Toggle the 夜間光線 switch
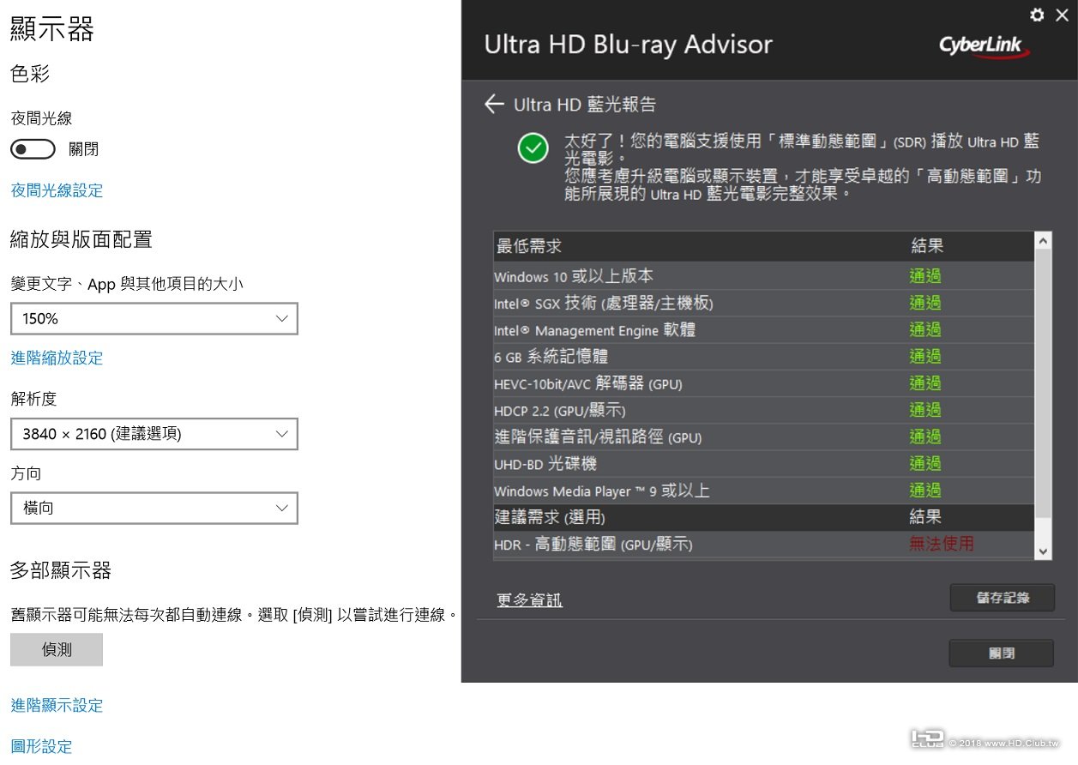 (x=33, y=149)
